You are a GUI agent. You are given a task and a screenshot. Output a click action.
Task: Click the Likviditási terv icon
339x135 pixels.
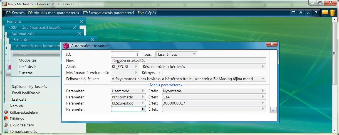(6, 125)
